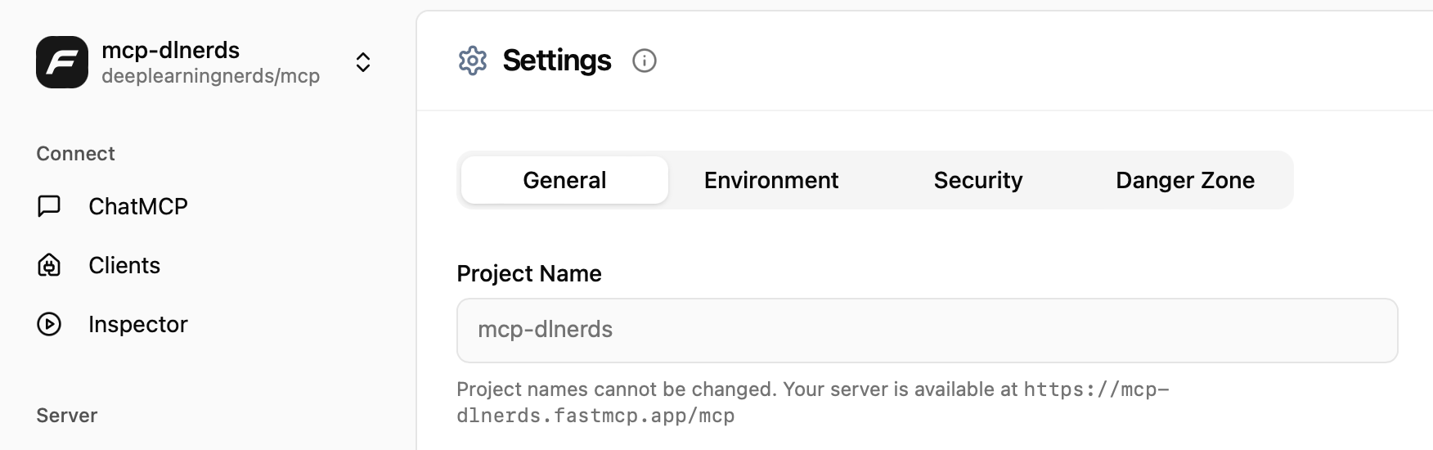The height and width of the screenshot is (450, 1433).
Task: Click the FastMCP logo icon
Action: (62, 62)
